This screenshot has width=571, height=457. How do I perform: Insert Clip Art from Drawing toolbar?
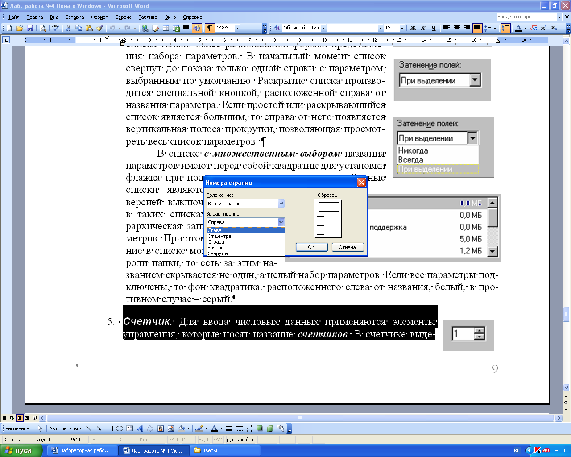point(160,428)
